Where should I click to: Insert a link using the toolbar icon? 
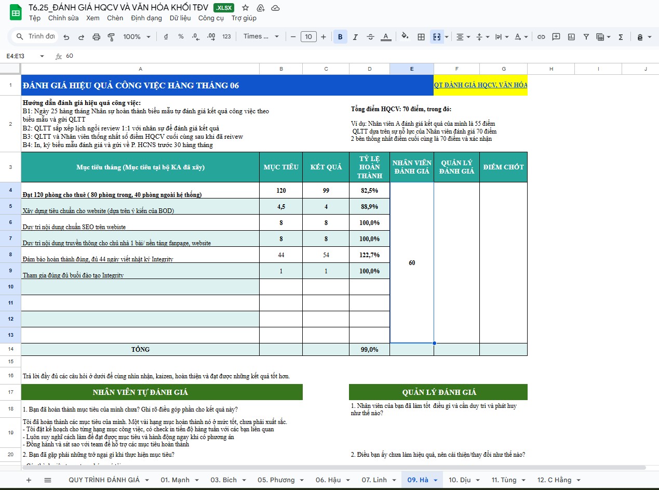541,37
